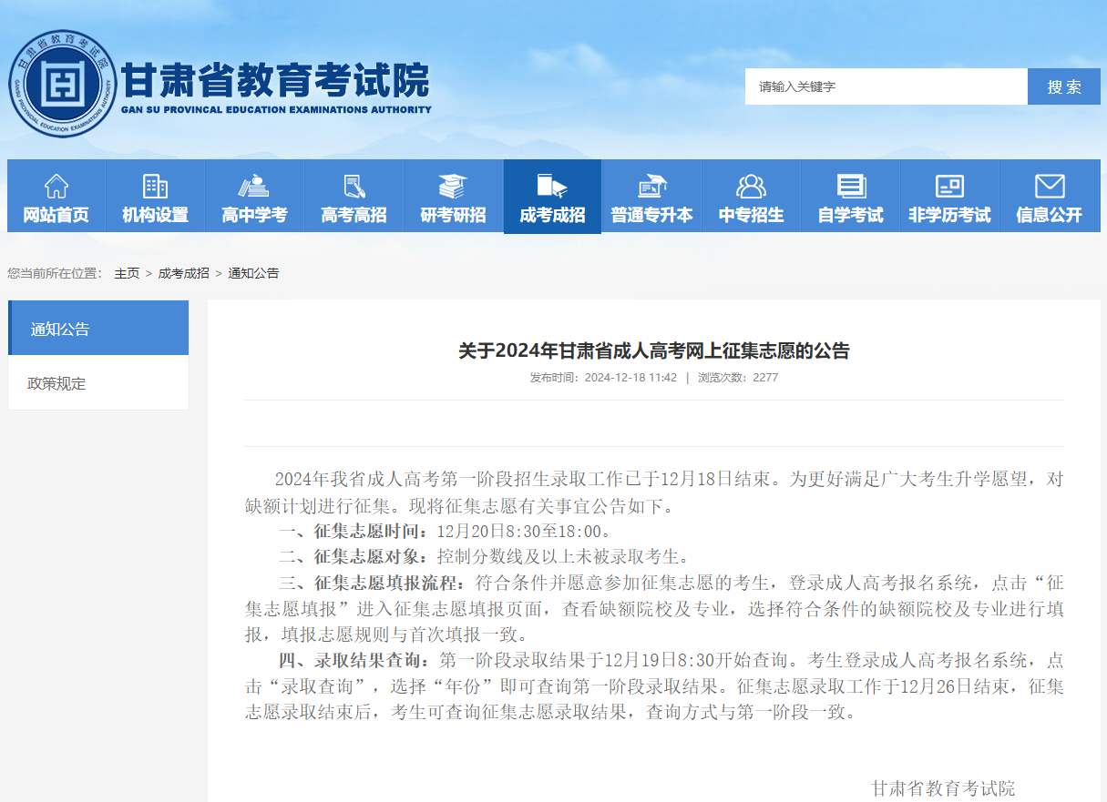The image size is (1107, 802).
Task: Click the people icon above 中专招生
Action: pyautogui.click(x=751, y=187)
